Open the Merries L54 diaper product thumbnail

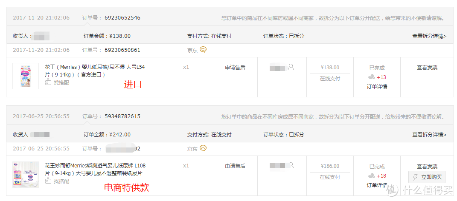[26, 76]
